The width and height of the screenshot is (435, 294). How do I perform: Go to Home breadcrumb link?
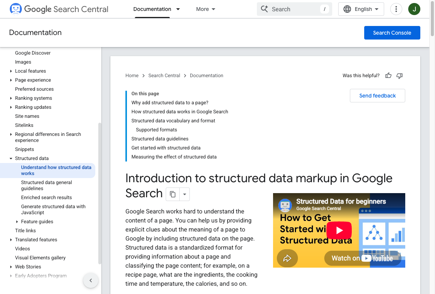click(x=132, y=75)
